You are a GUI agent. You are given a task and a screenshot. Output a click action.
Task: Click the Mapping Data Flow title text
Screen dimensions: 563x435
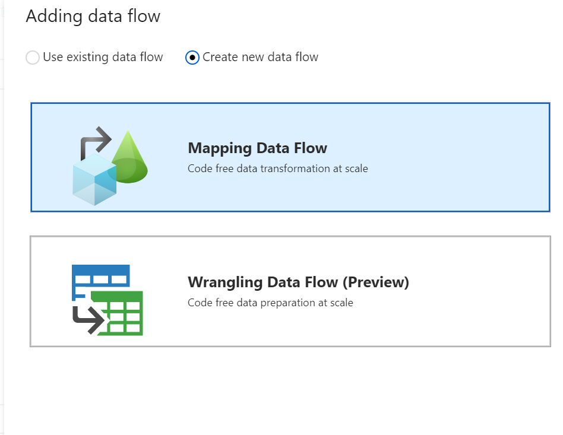[257, 148]
